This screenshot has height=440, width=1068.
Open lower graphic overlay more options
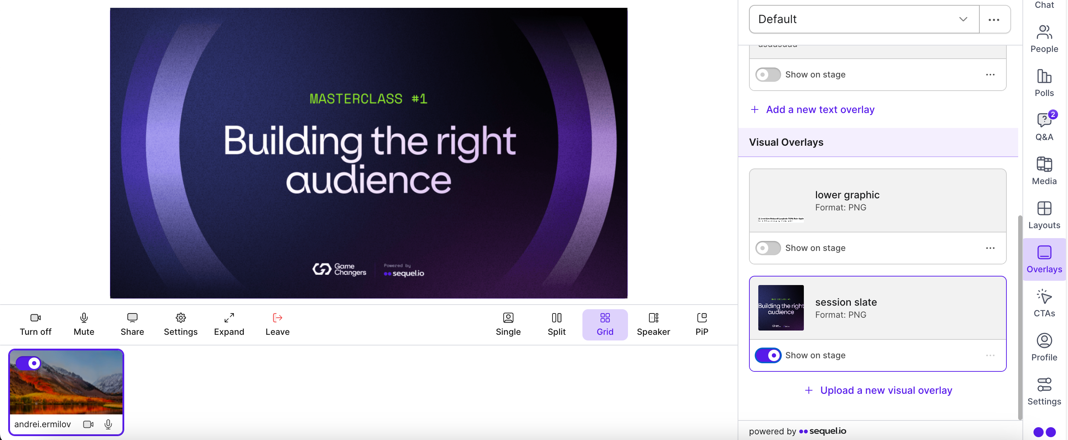coord(990,248)
